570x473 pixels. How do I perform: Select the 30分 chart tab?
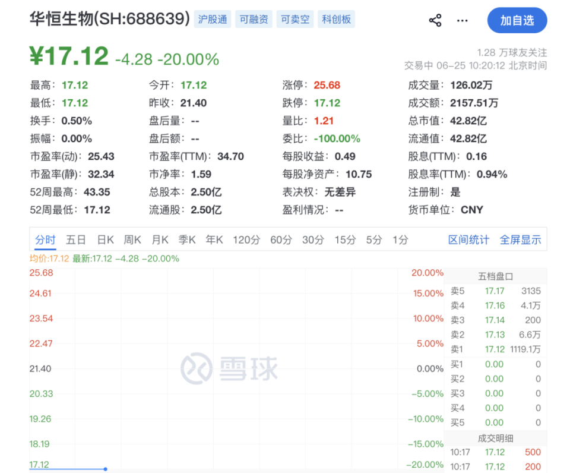pos(313,240)
